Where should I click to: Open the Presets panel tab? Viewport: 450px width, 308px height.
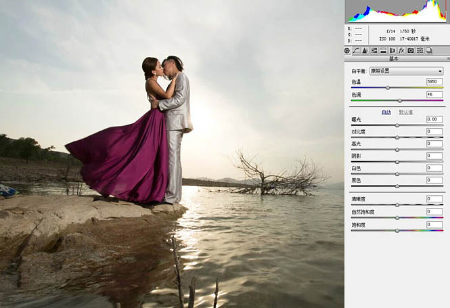420,51
